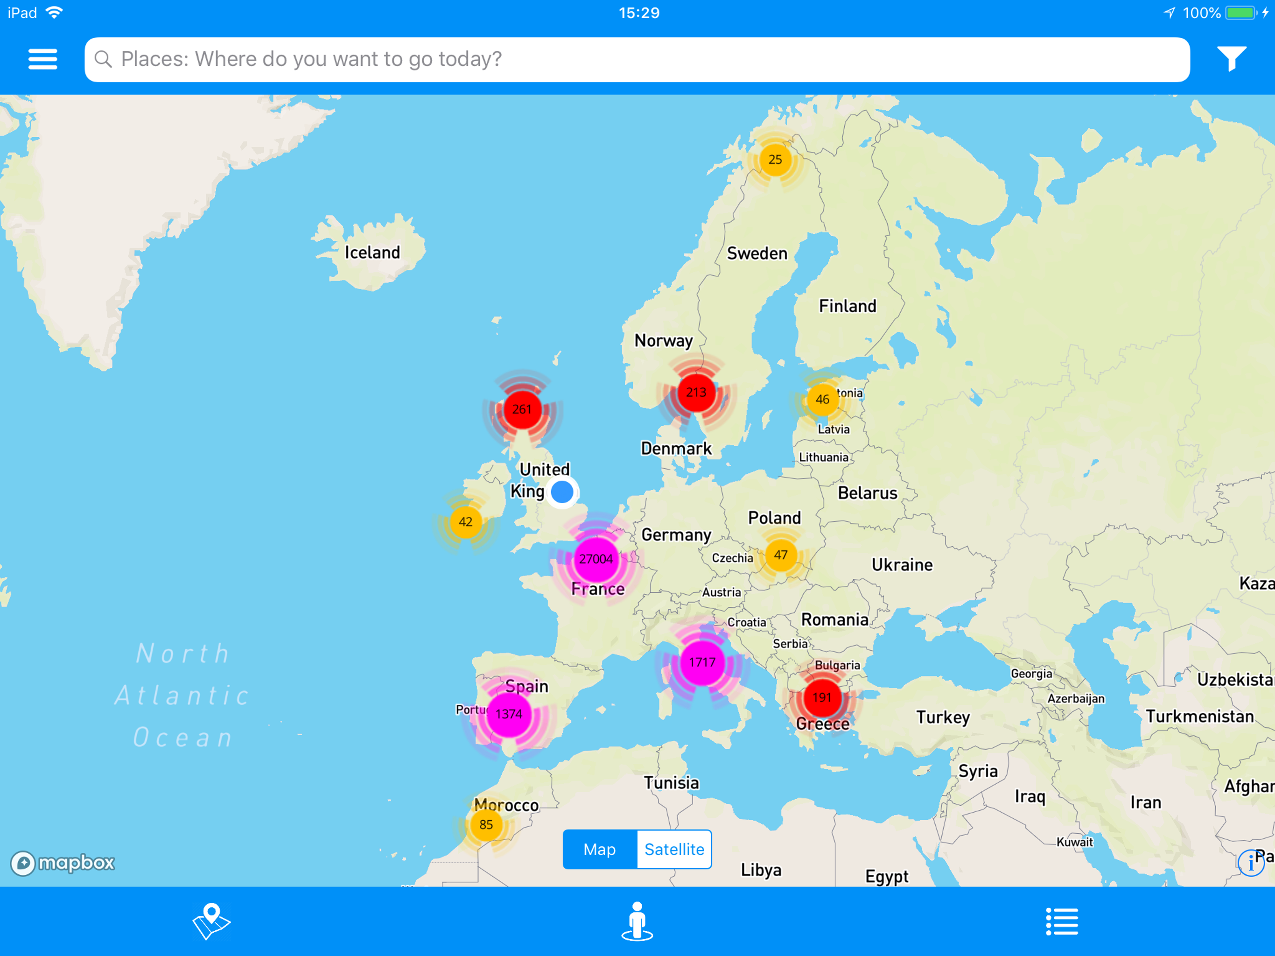Tap the filter funnel icon
1275x956 pixels.
pyautogui.click(x=1231, y=59)
